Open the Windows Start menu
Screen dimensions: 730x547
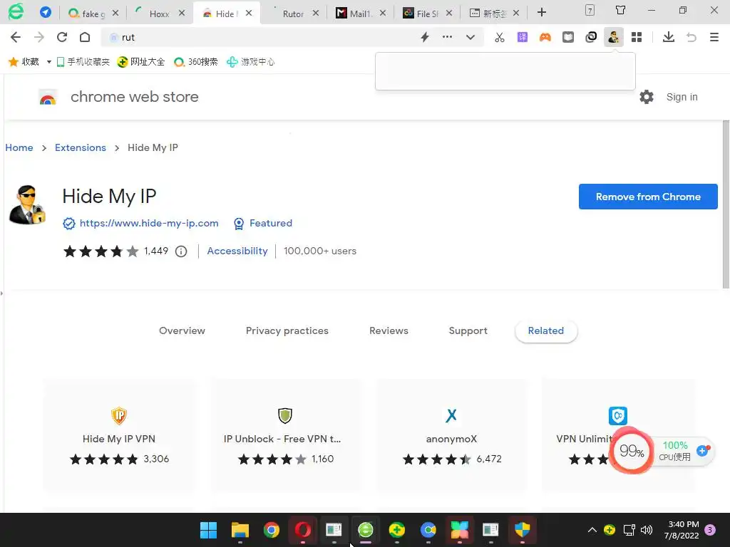click(x=208, y=530)
